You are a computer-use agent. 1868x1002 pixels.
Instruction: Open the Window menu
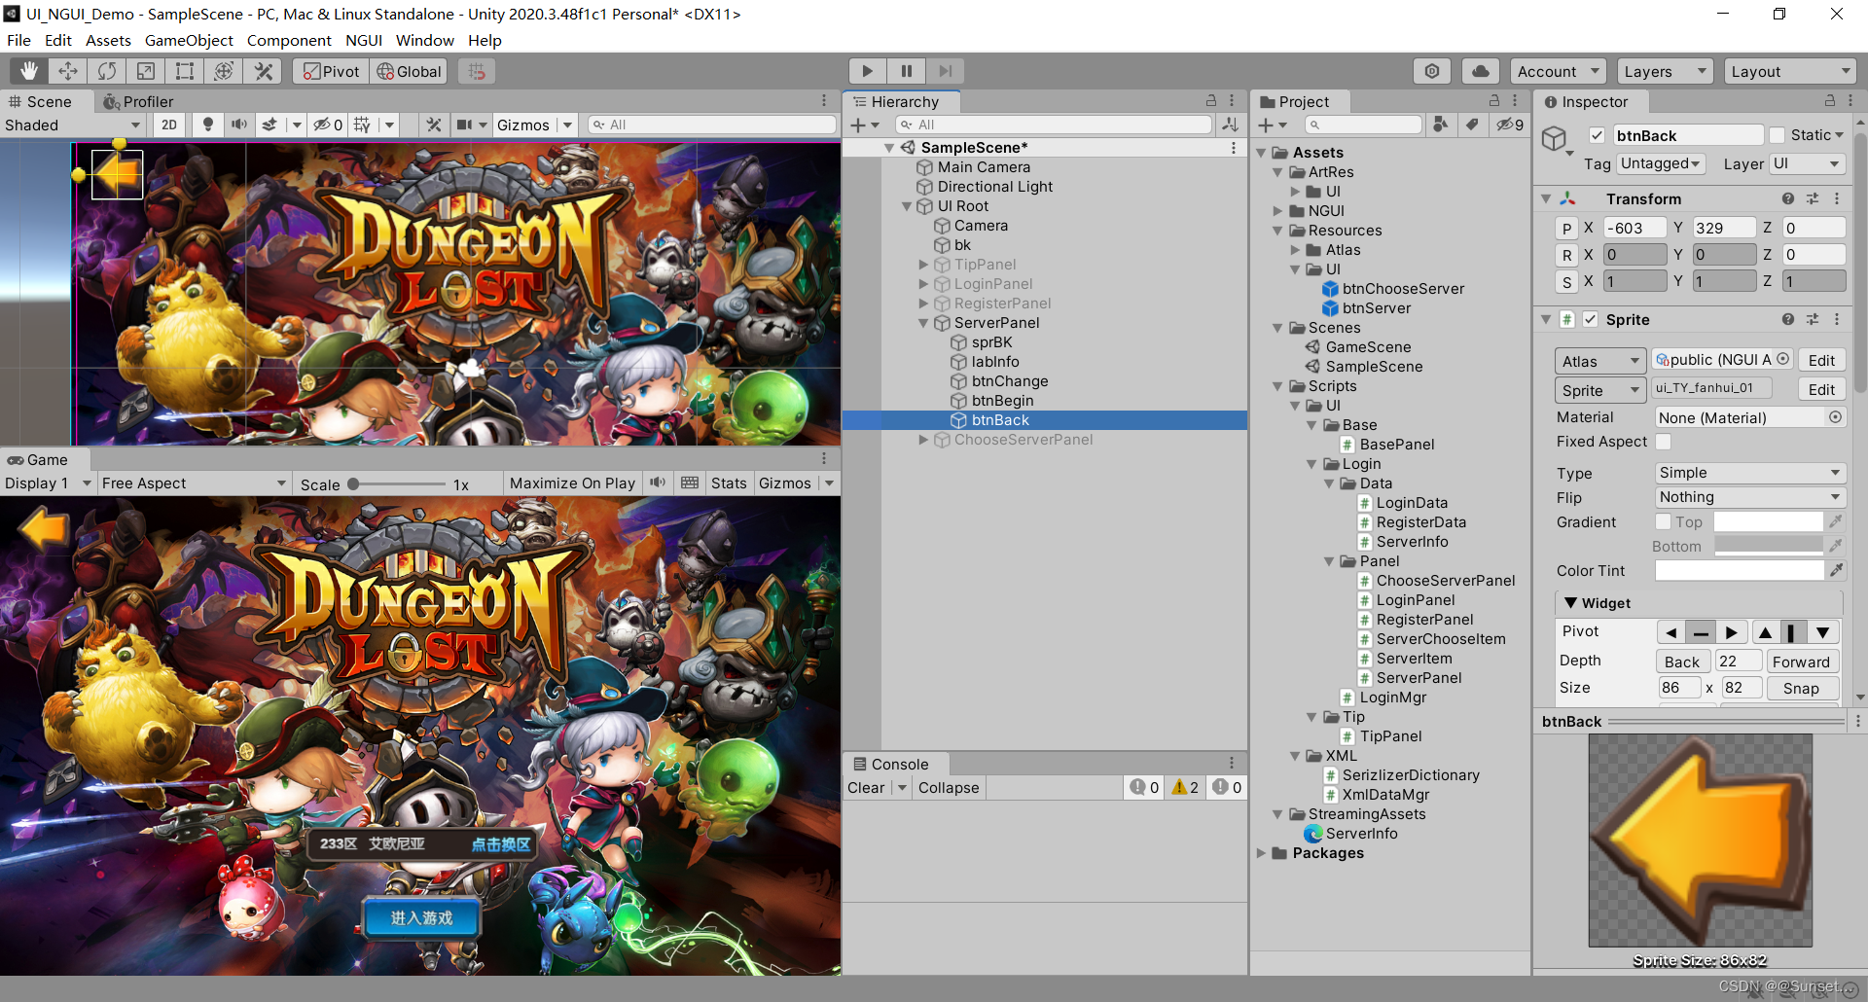click(425, 40)
